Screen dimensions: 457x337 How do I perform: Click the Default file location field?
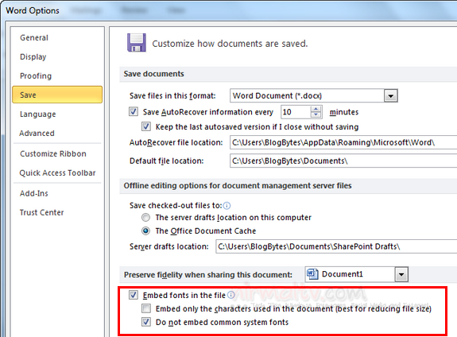[343, 161]
